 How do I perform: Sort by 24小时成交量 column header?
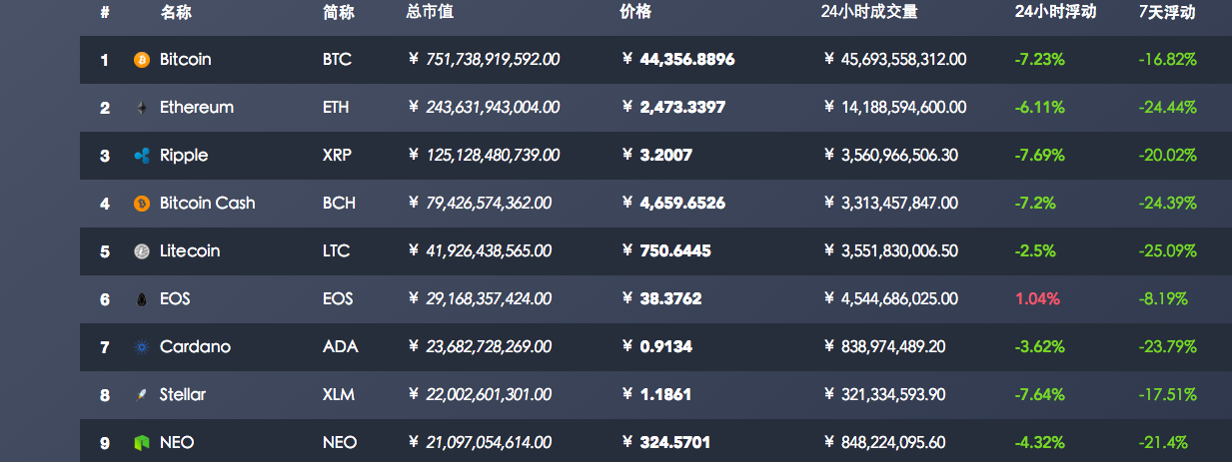[x=869, y=12]
